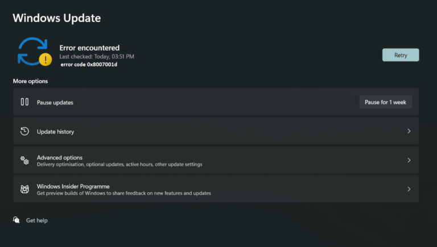The height and width of the screenshot is (247, 437).
Task: Click the Windows Insider cat icon
Action: (x=24, y=189)
